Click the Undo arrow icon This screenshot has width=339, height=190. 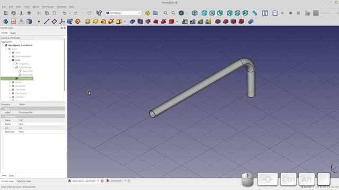coord(64,13)
